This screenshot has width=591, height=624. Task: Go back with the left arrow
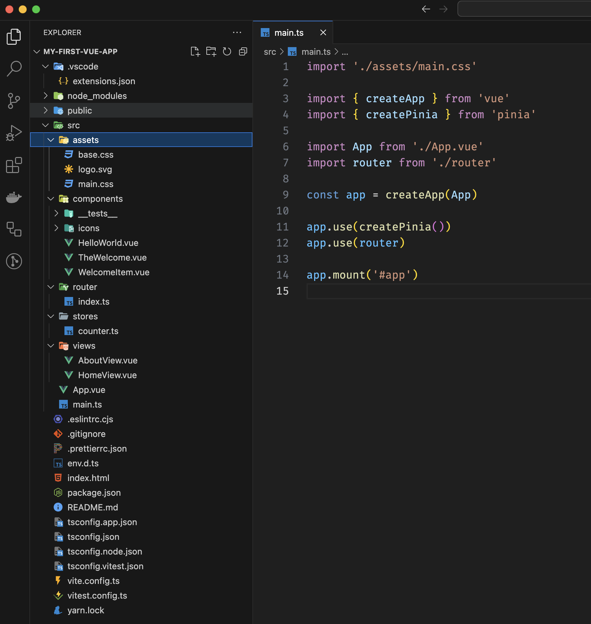[x=426, y=9]
